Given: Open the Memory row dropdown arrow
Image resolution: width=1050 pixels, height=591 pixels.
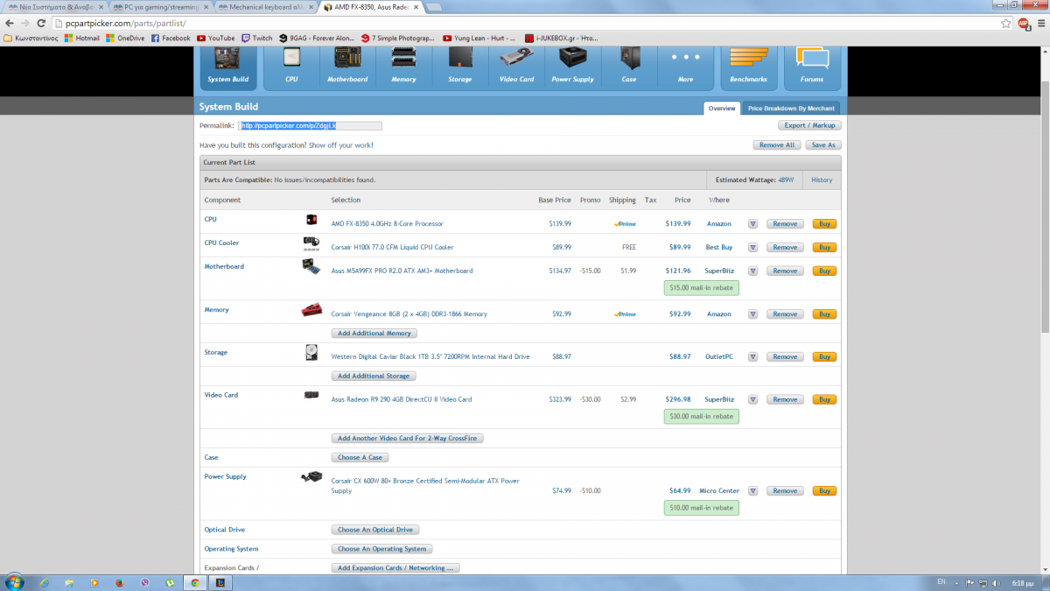Looking at the screenshot, I should click(x=753, y=314).
